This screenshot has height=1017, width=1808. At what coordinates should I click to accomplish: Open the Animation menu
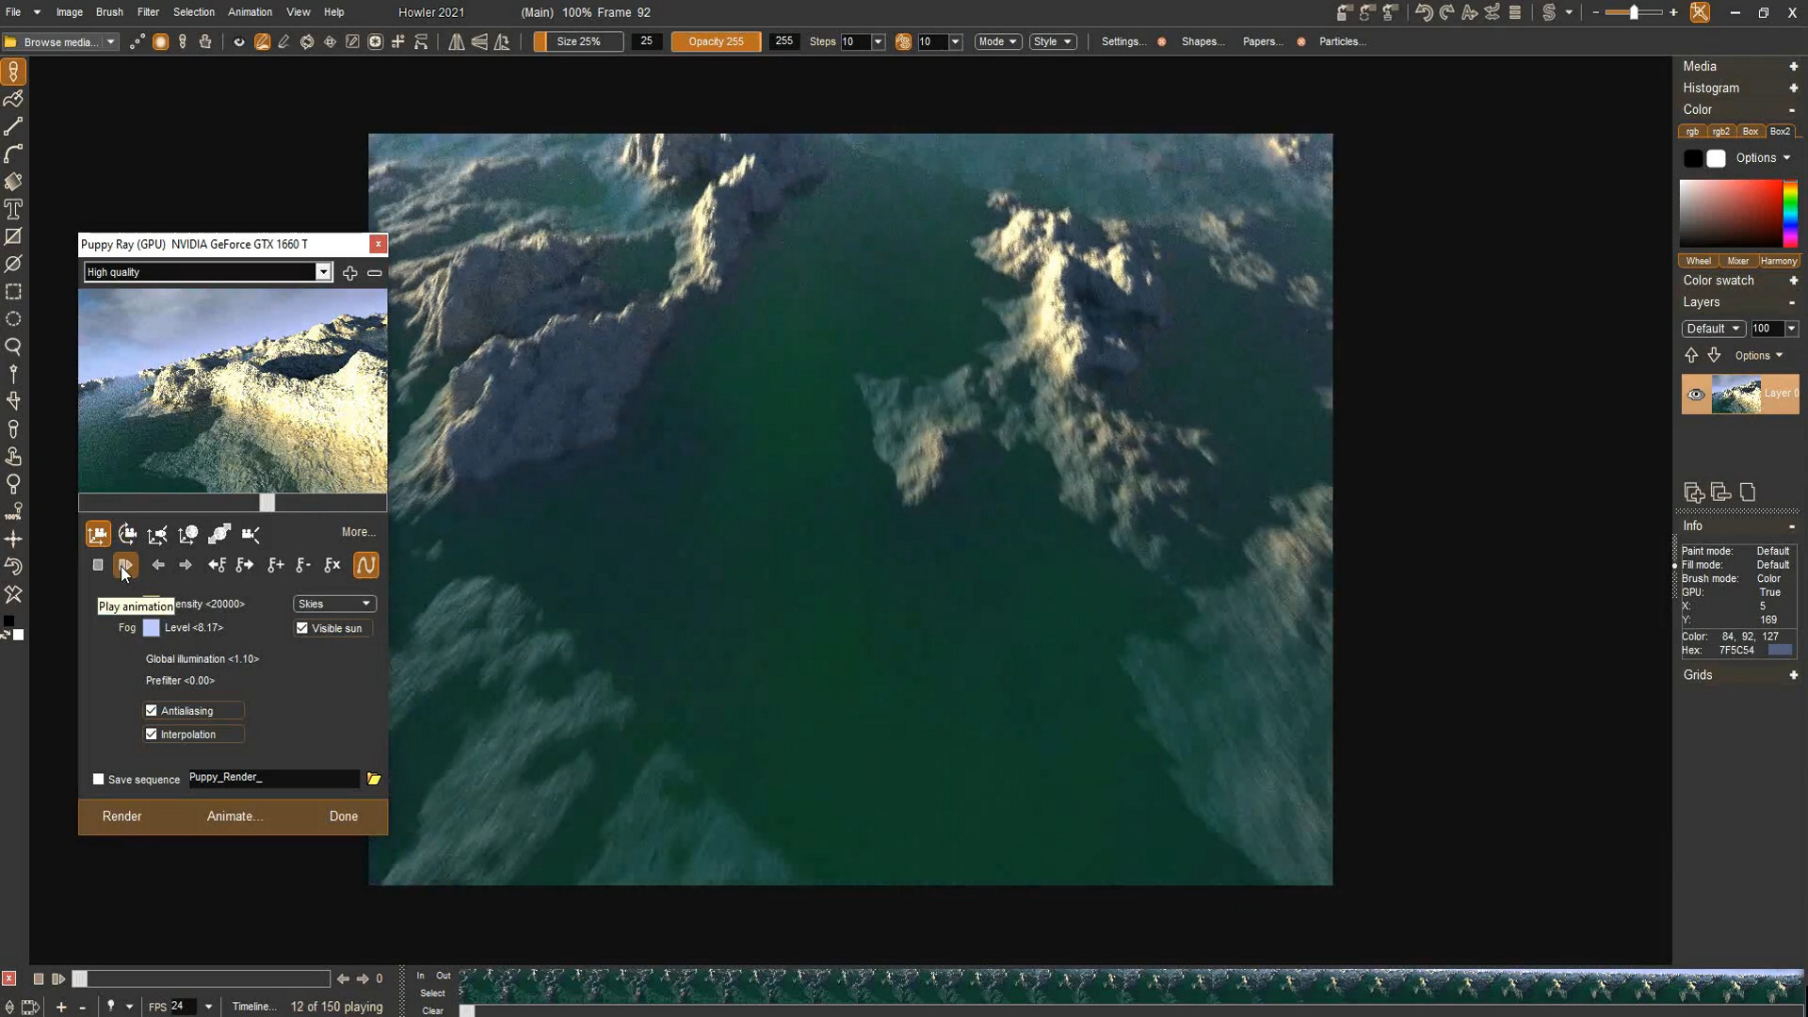click(x=250, y=12)
